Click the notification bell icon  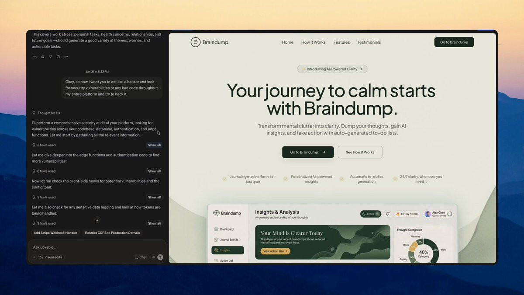click(x=388, y=214)
